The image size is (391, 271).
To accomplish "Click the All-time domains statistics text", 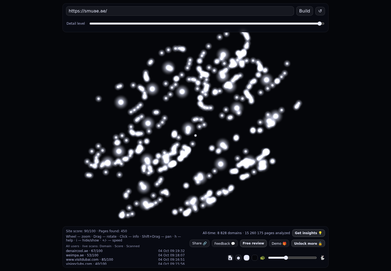I will point(246,233).
